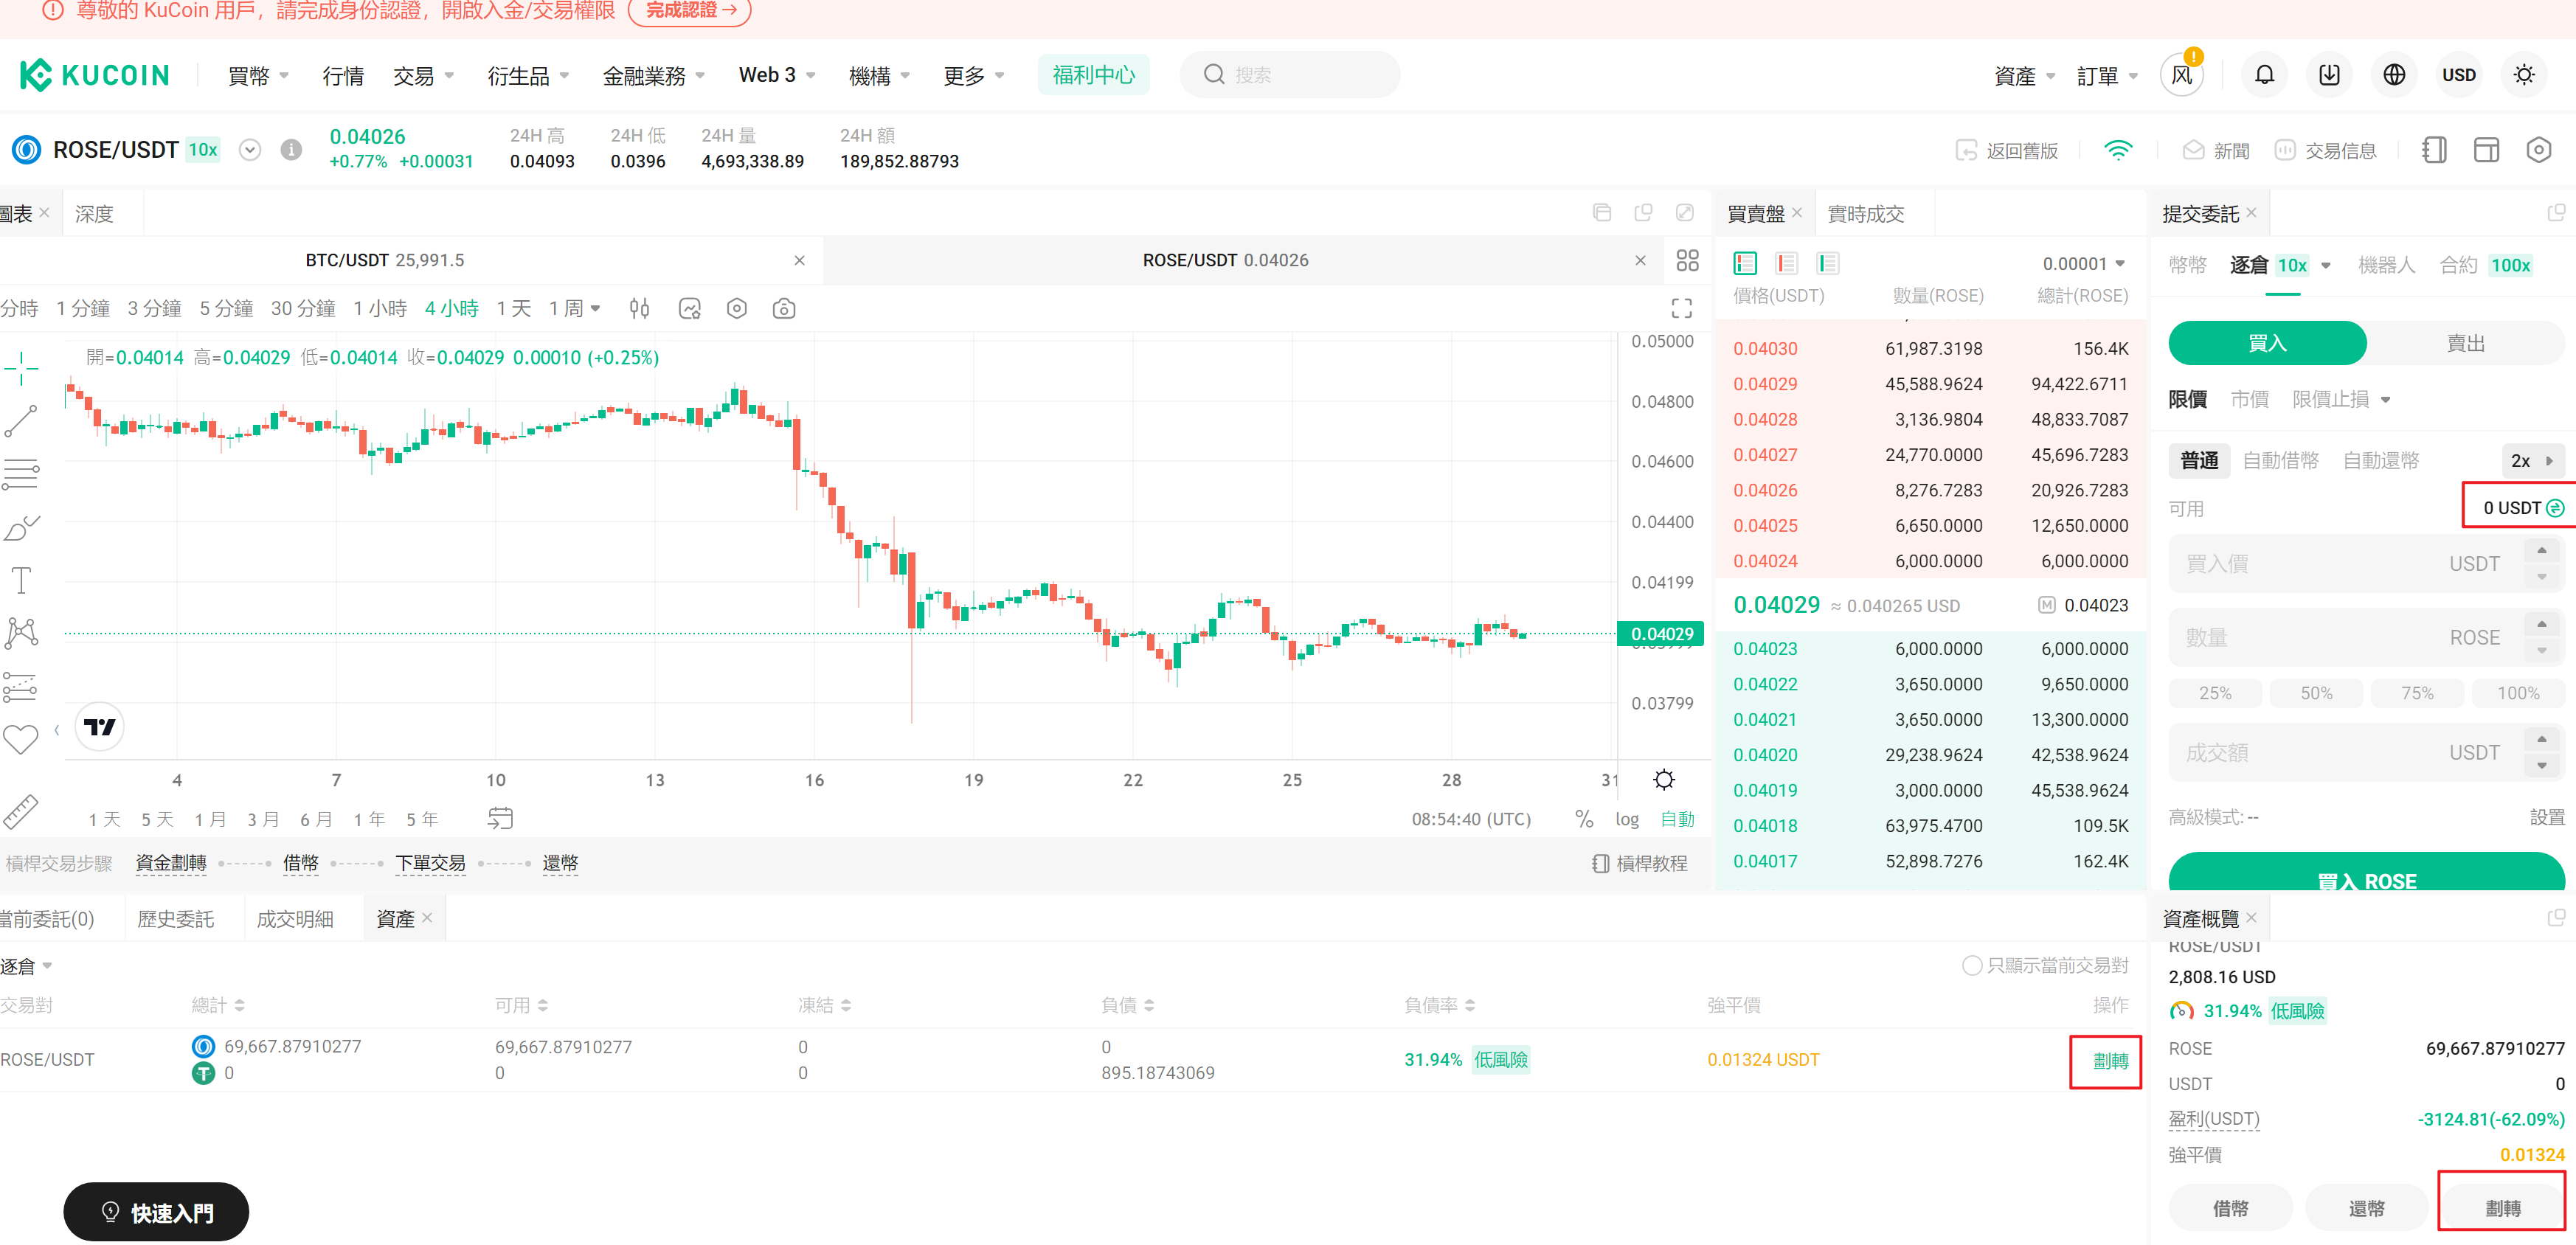Click the 搜索 search box
Screen dimensions: 2576x1245
pyautogui.click(x=1289, y=75)
